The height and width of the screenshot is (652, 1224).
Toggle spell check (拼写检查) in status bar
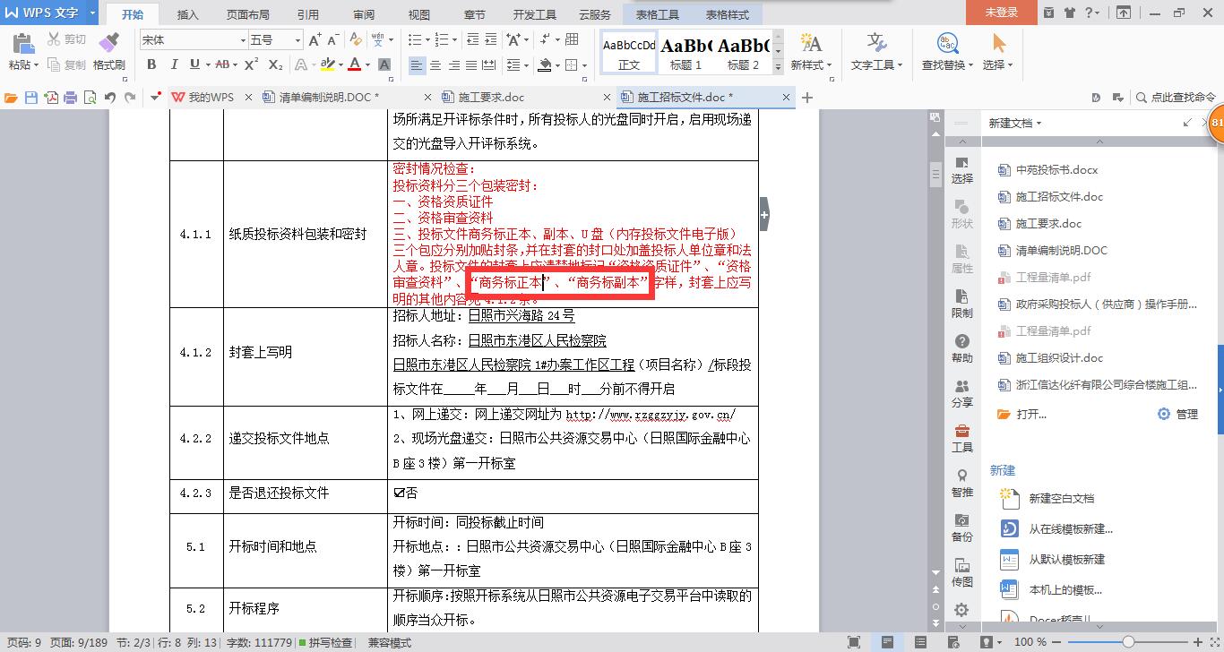point(325,642)
